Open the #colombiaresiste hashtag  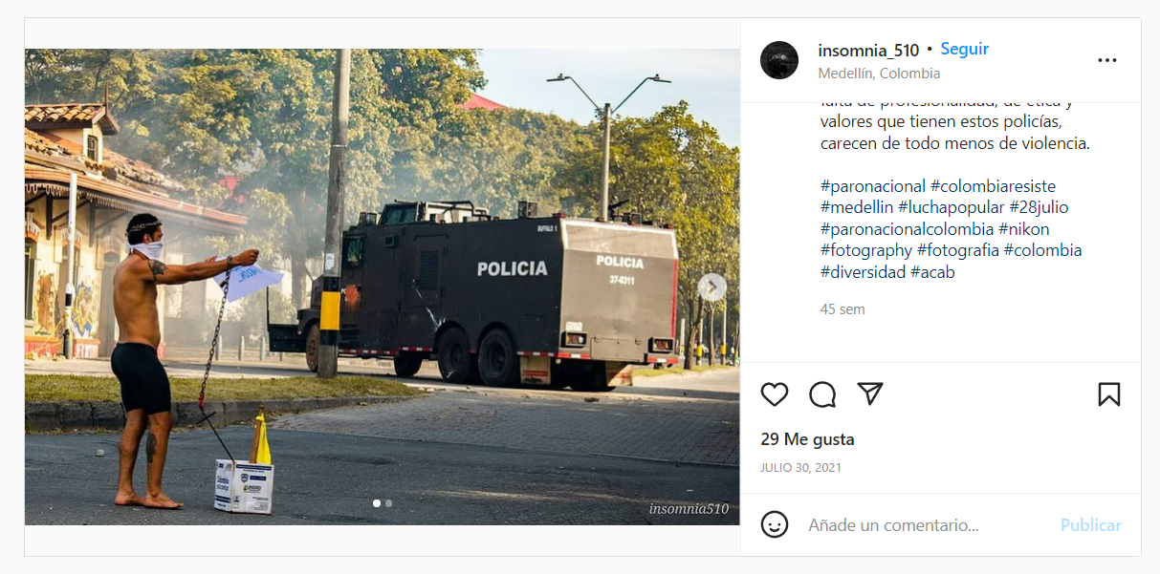pos(993,186)
